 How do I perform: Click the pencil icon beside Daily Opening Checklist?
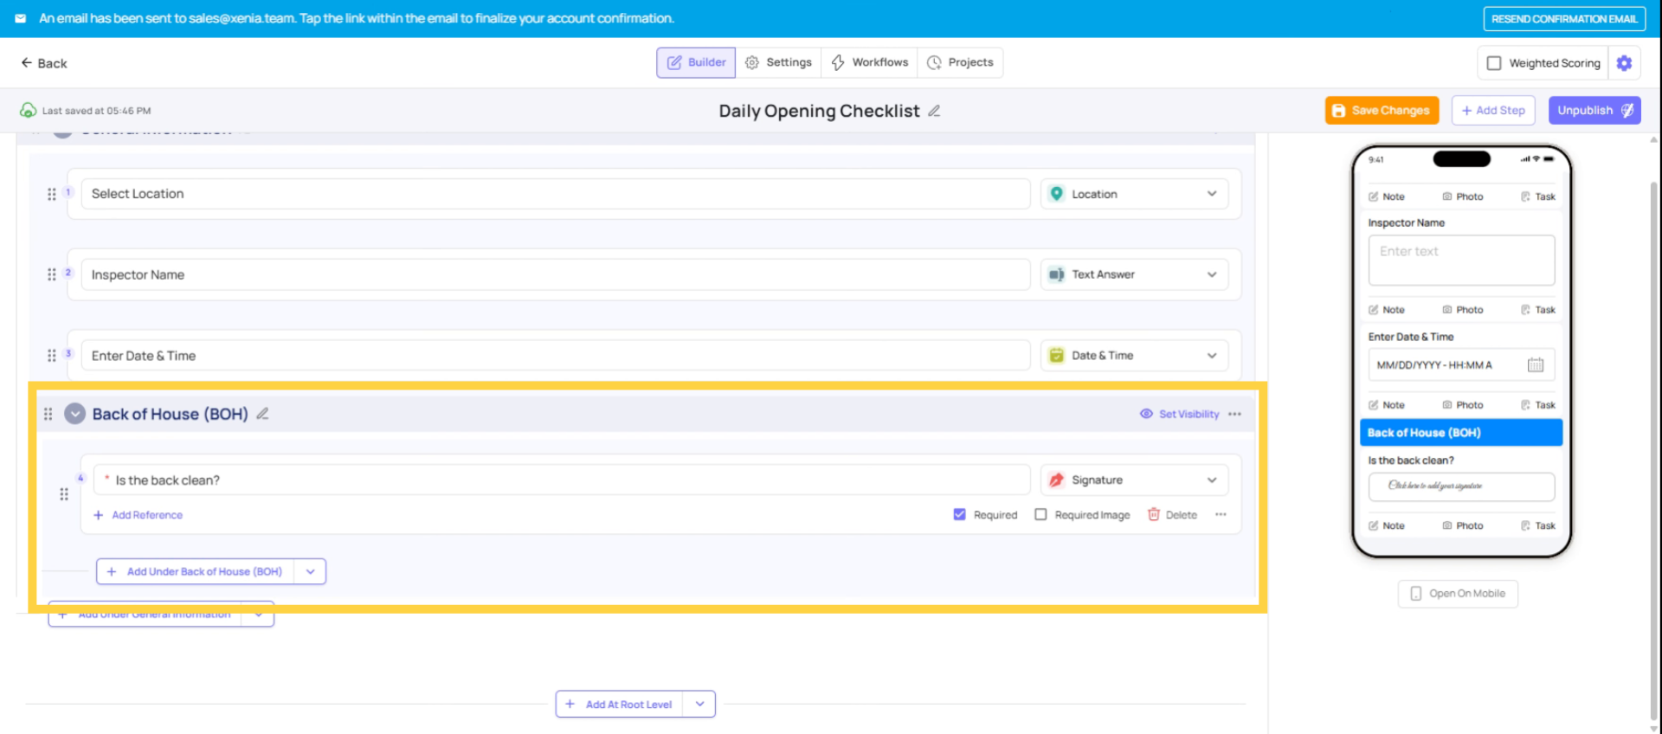pyautogui.click(x=934, y=111)
